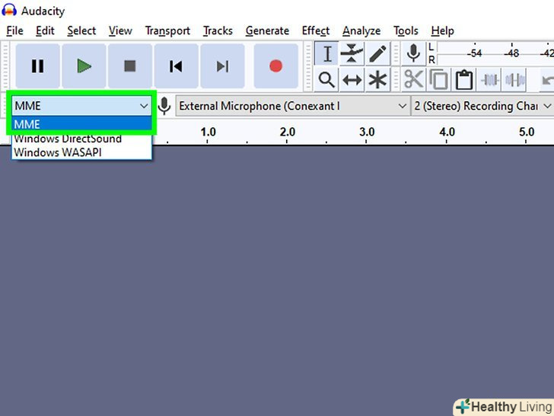Click the Paste clipboard icon
Viewport: 554px width, 416px height.
[x=464, y=80]
